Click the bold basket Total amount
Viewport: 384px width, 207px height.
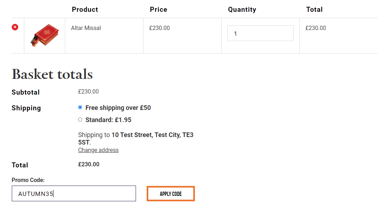click(x=89, y=165)
